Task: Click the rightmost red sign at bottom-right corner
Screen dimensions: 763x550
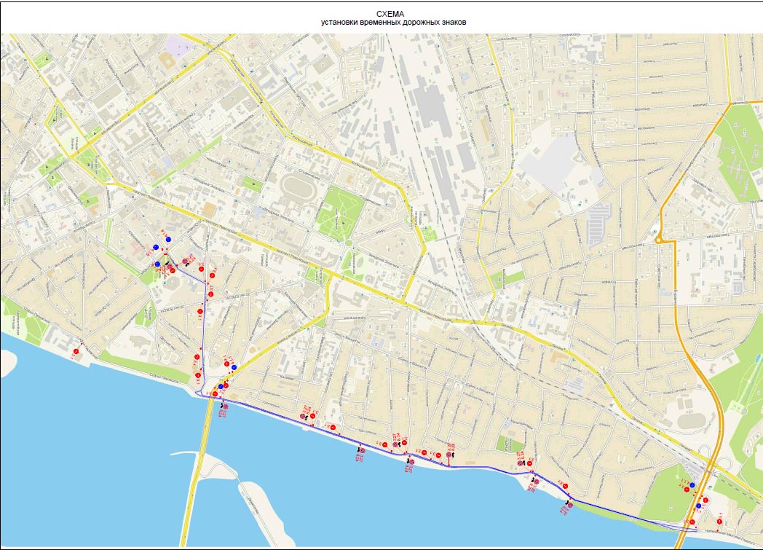Action: (x=720, y=522)
